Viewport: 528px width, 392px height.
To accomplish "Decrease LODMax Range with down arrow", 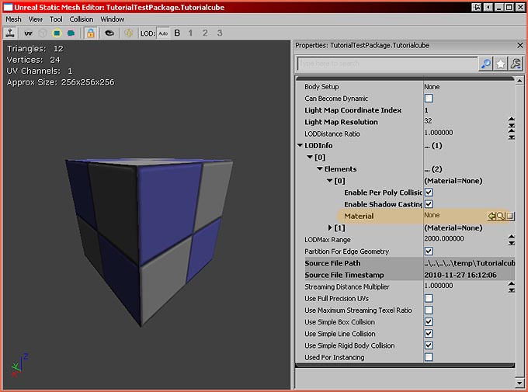I will (x=512, y=243).
